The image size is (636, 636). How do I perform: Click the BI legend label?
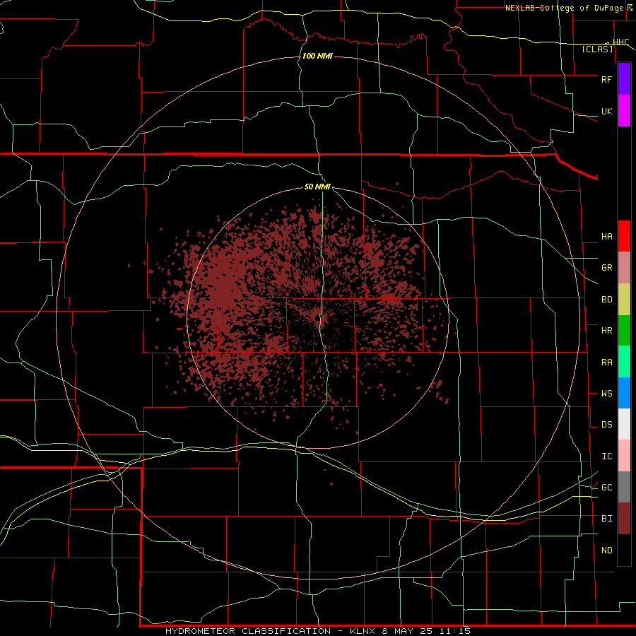[606, 519]
